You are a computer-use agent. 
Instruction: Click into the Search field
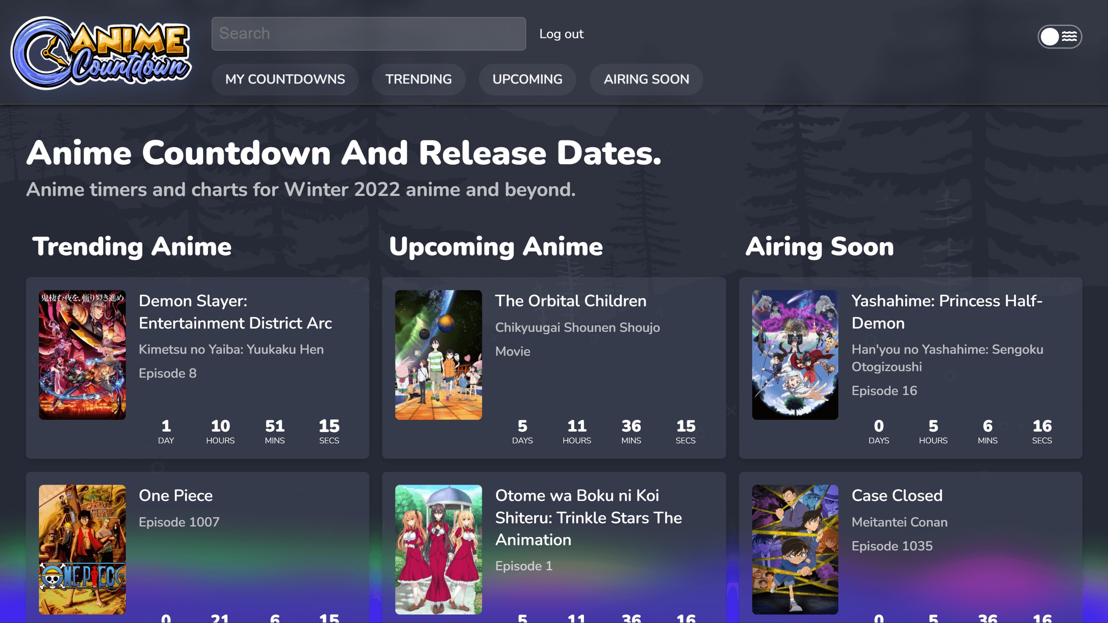(368, 34)
